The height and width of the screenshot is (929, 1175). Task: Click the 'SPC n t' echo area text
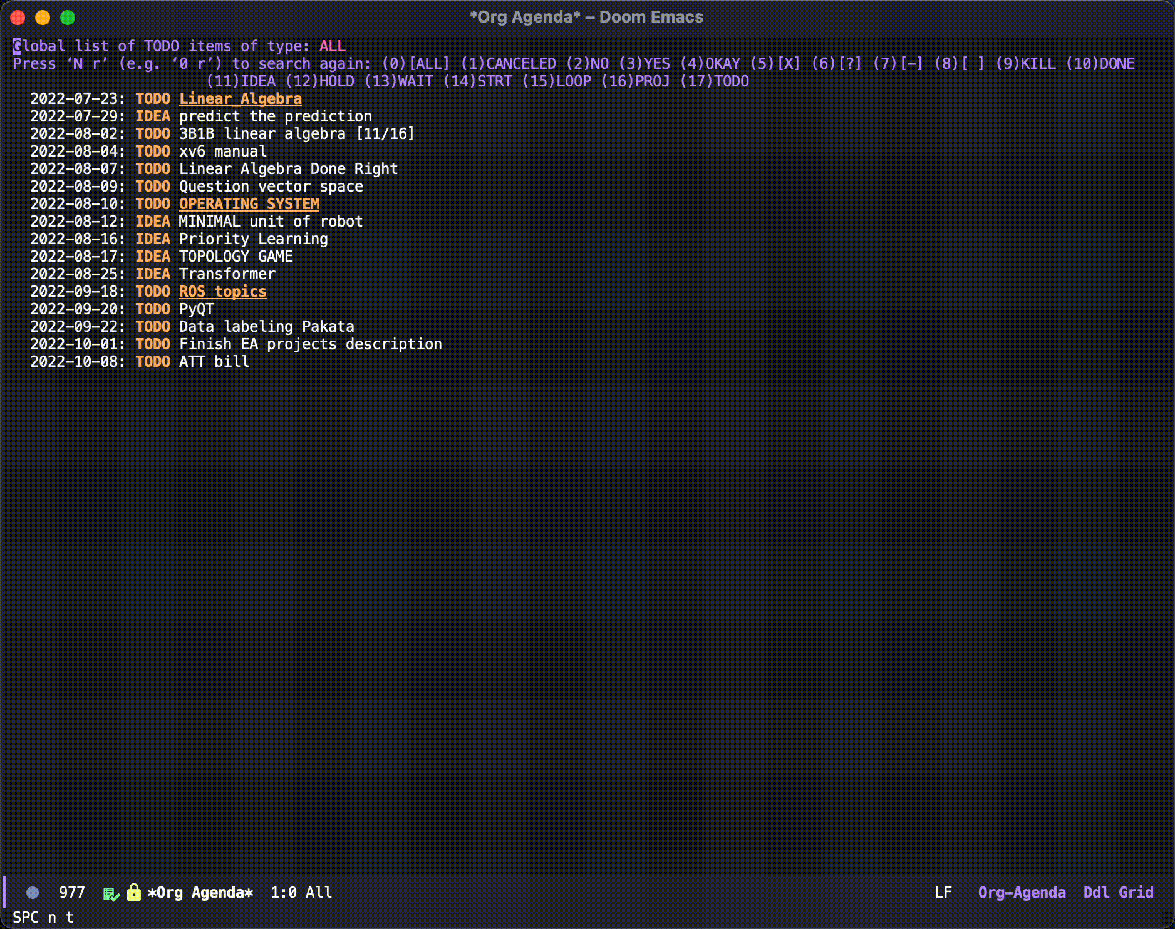[x=43, y=918]
